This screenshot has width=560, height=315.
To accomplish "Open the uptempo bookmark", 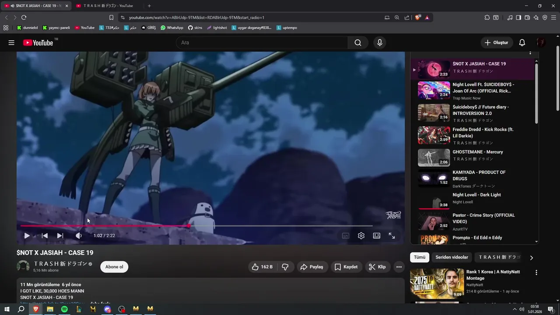I will [x=287, y=28].
